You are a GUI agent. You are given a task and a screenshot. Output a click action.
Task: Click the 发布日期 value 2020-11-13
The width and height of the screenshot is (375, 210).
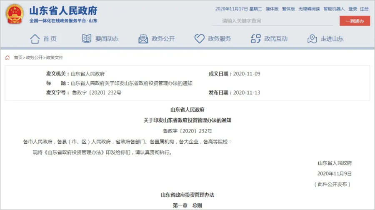click(x=247, y=92)
